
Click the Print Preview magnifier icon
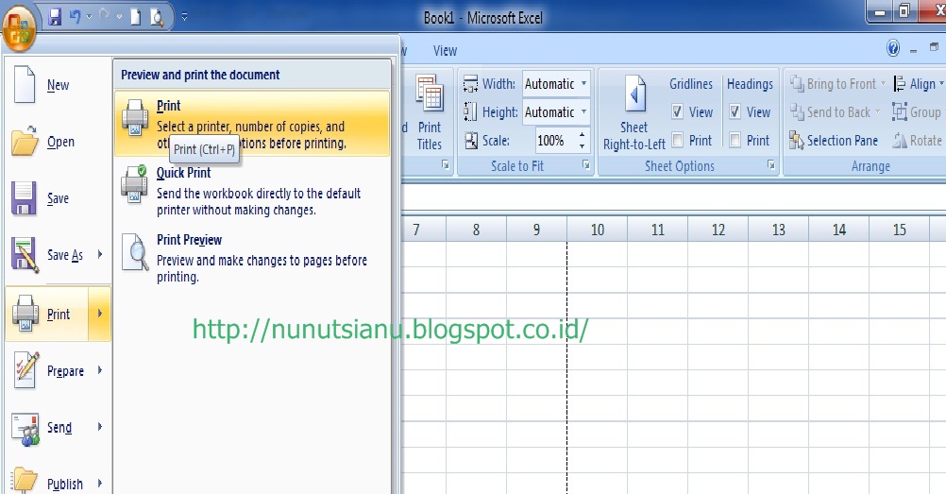[136, 252]
